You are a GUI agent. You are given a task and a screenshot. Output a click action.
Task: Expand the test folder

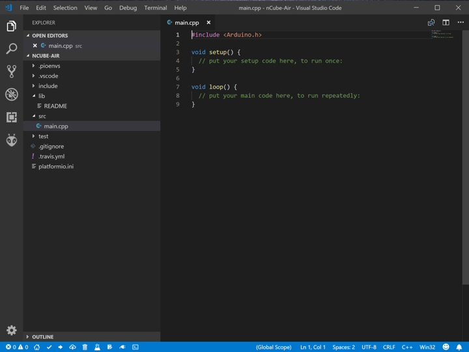pyautogui.click(x=33, y=136)
